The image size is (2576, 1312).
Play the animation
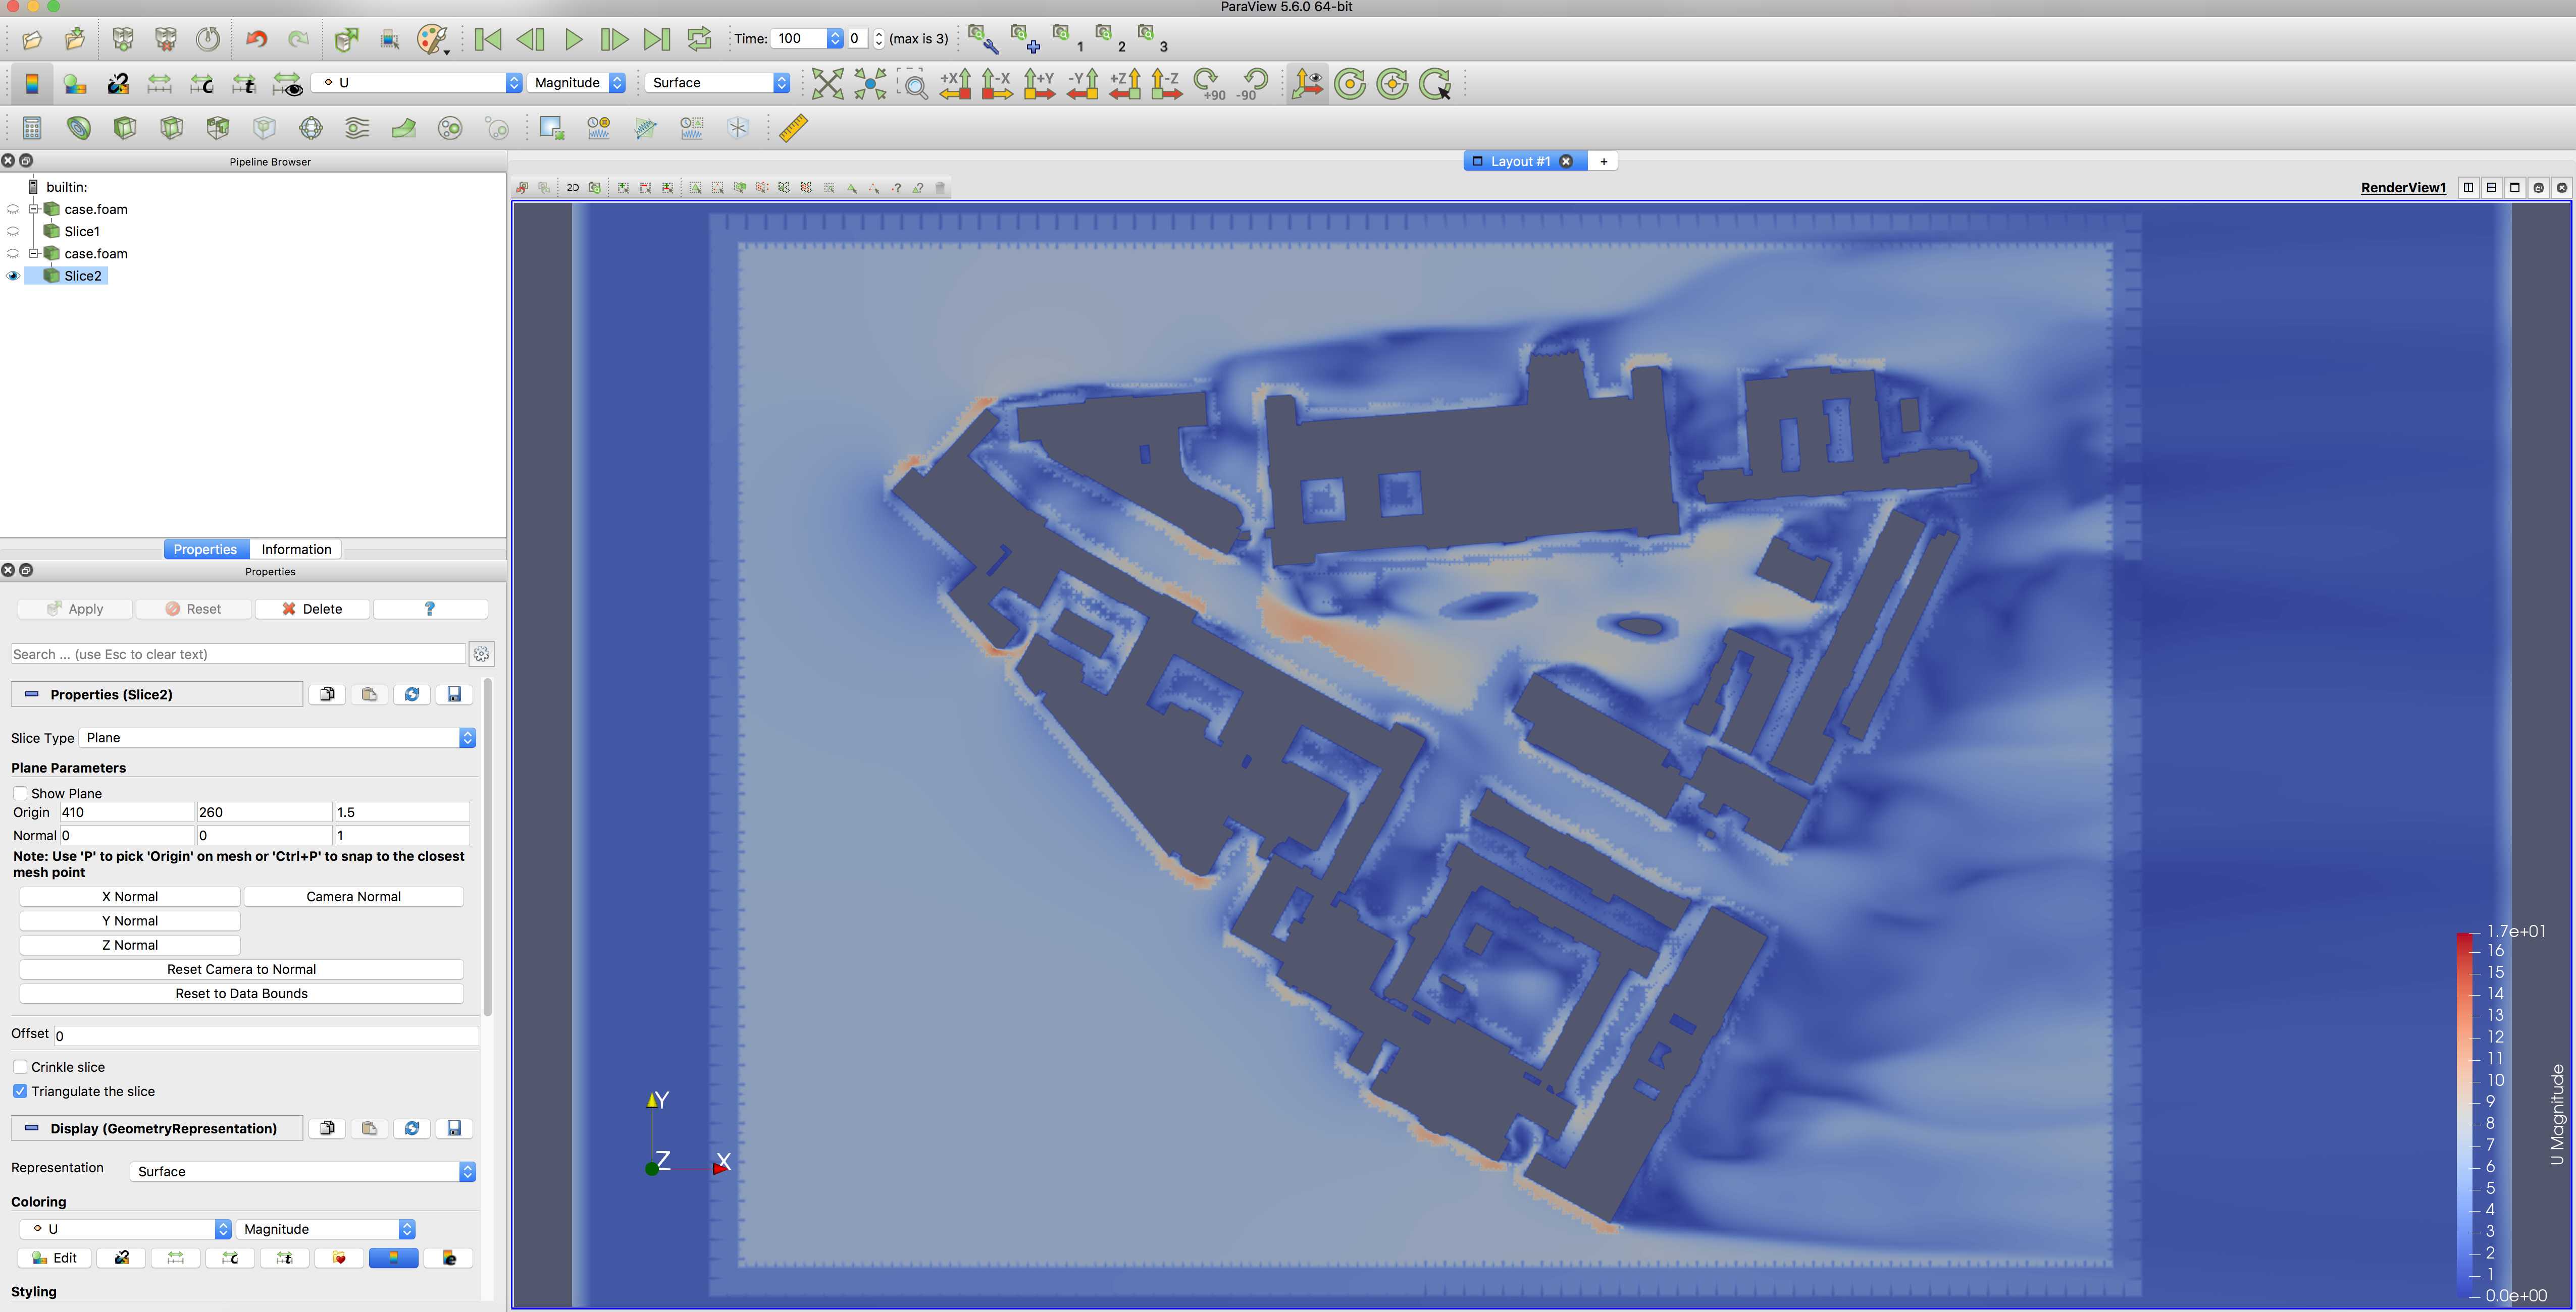click(573, 39)
